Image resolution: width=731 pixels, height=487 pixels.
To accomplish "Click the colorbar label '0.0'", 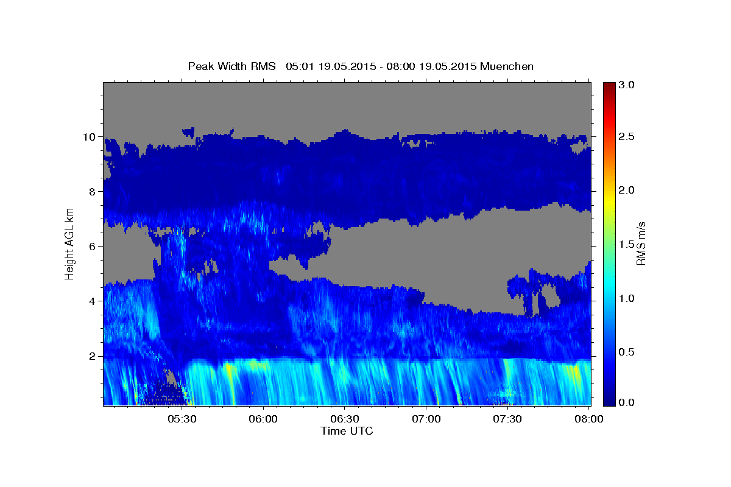I will (x=627, y=402).
